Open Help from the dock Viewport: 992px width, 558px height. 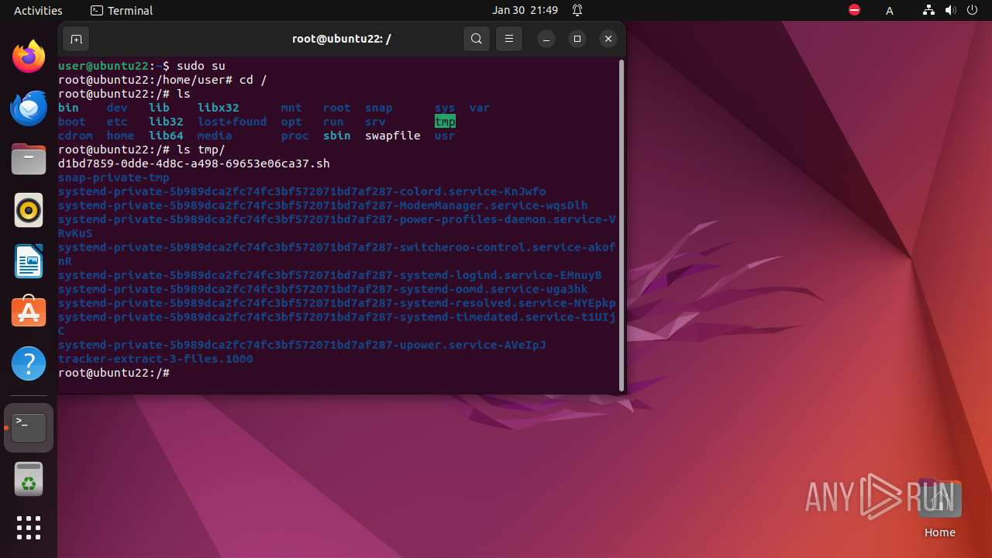pos(29,363)
